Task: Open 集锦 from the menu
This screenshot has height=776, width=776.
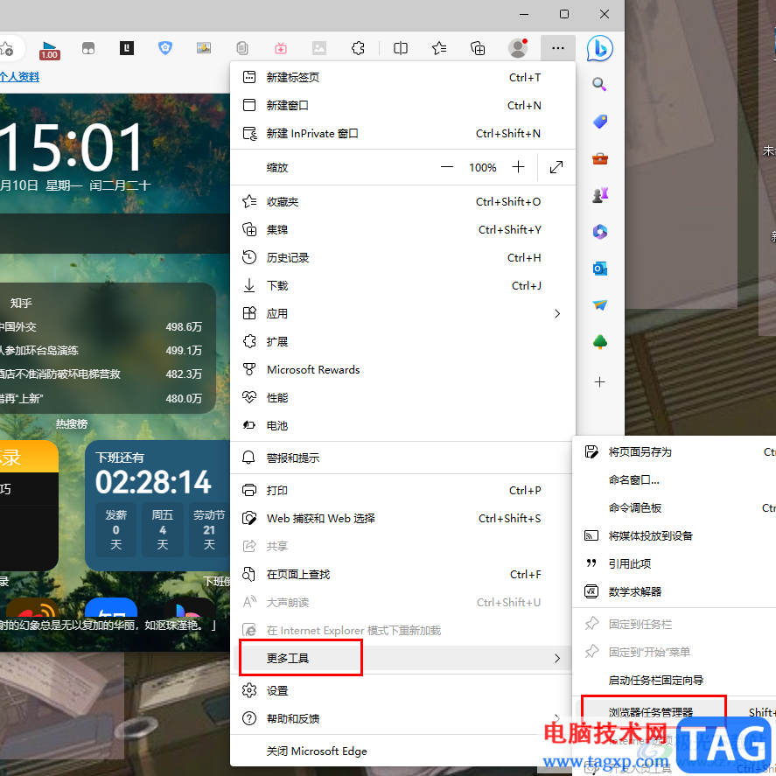Action: point(402,229)
